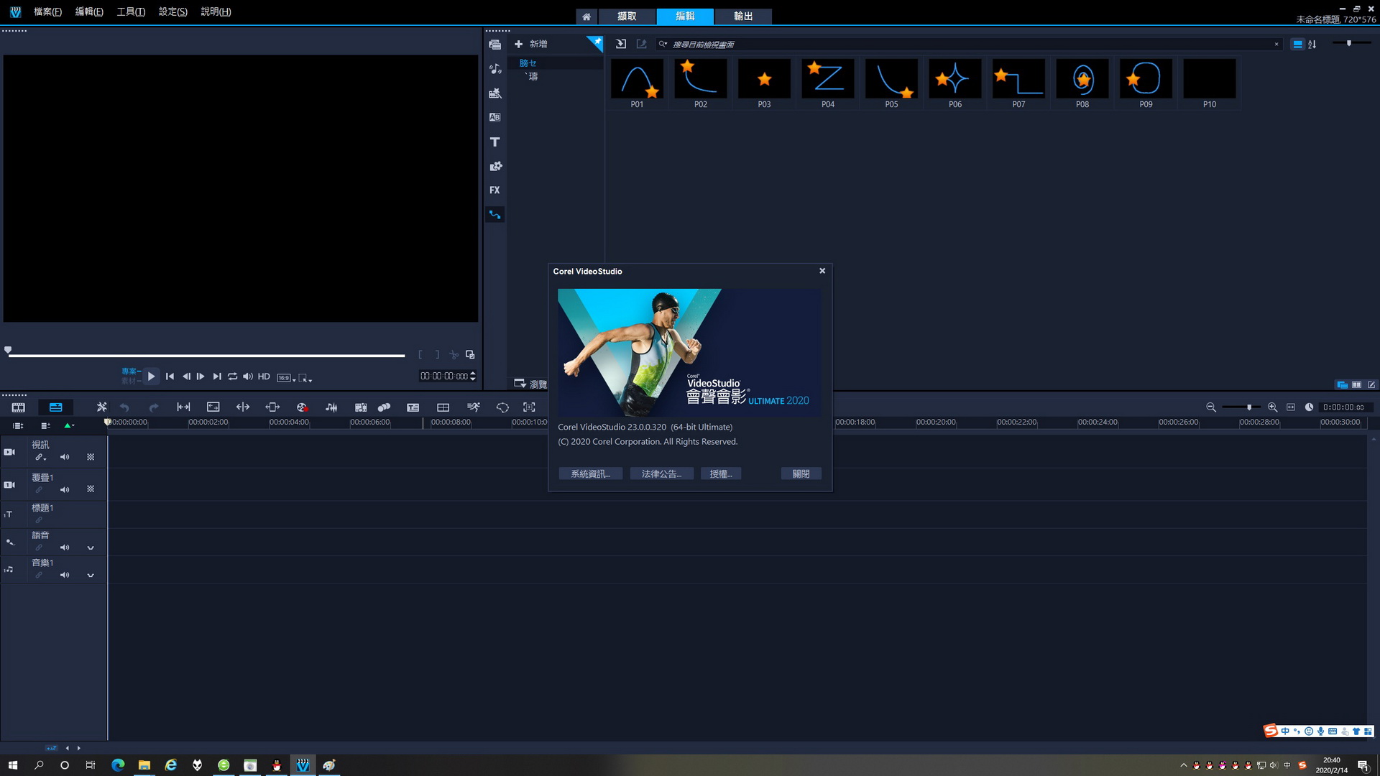Mute the 語音 voice track
Image resolution: width=1380 pixels, height=776 pixels.
[65, 548]
